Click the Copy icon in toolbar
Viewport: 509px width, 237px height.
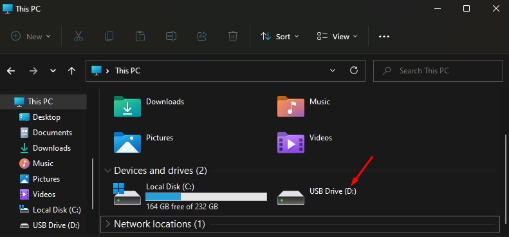109,36
